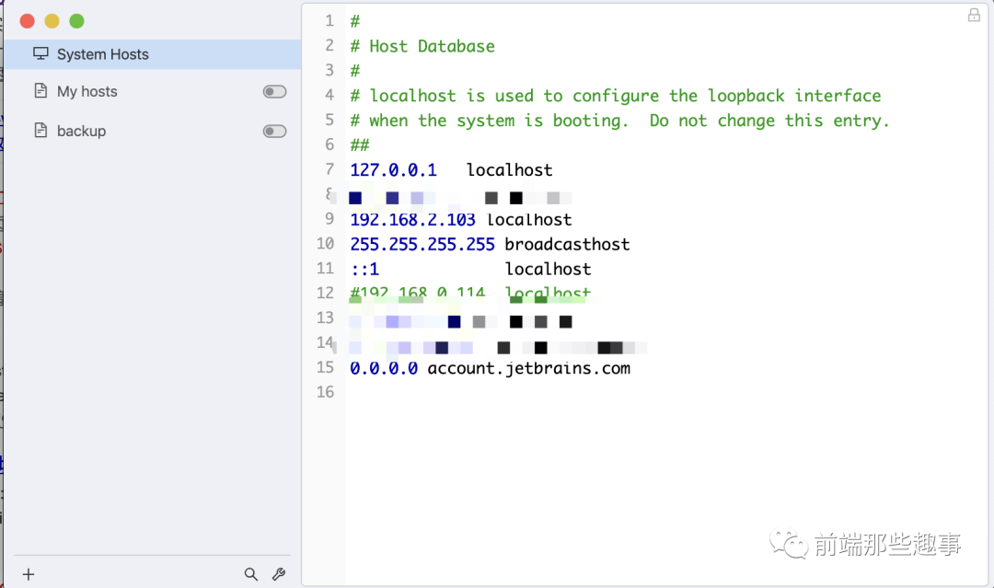
Task: Maximize the window using the green button
Action: point(77,21)
